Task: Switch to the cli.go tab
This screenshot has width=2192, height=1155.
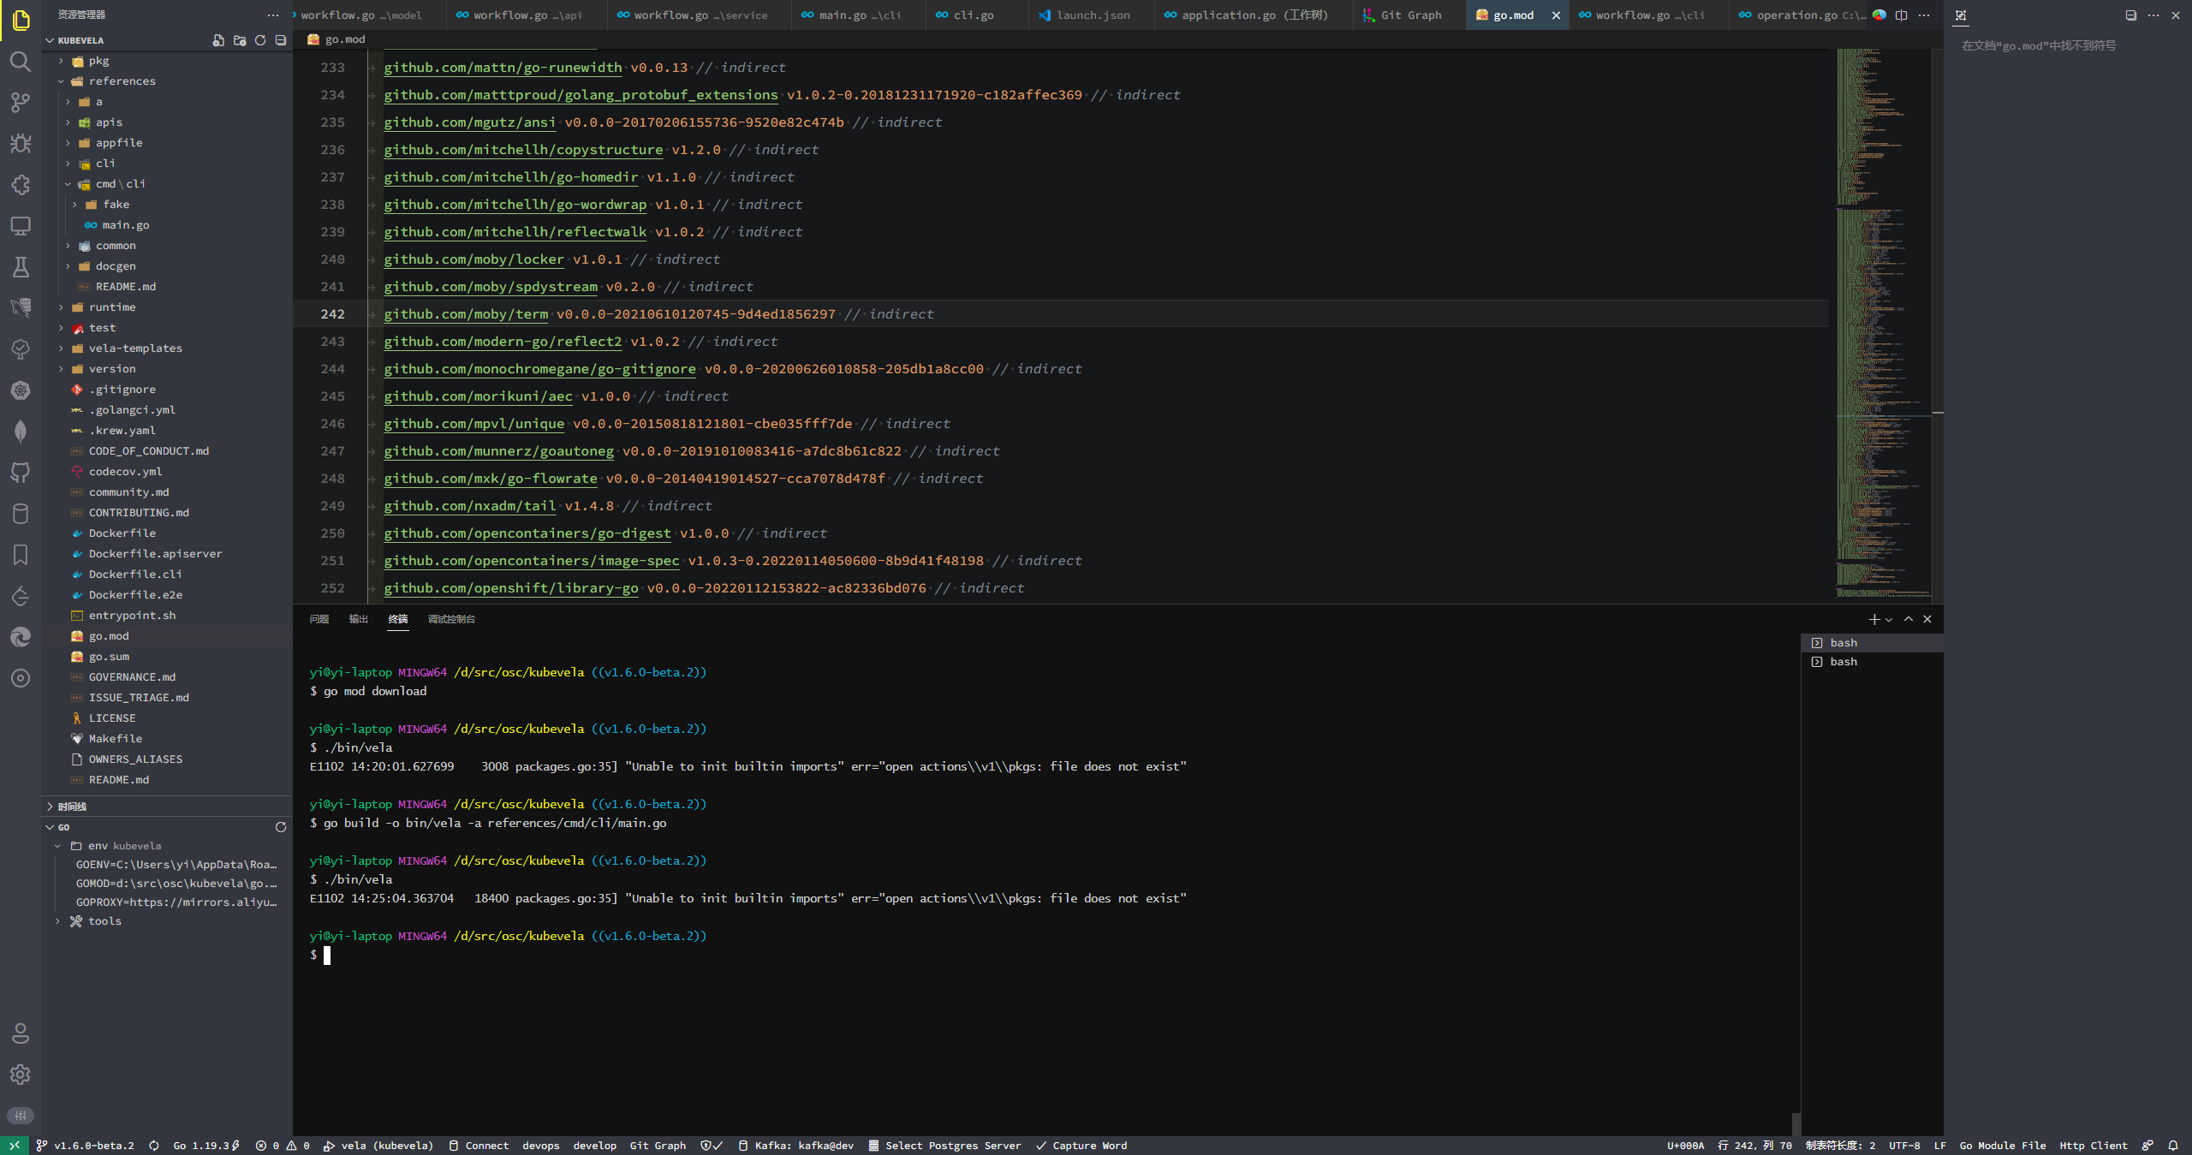Action: point(974,15)
